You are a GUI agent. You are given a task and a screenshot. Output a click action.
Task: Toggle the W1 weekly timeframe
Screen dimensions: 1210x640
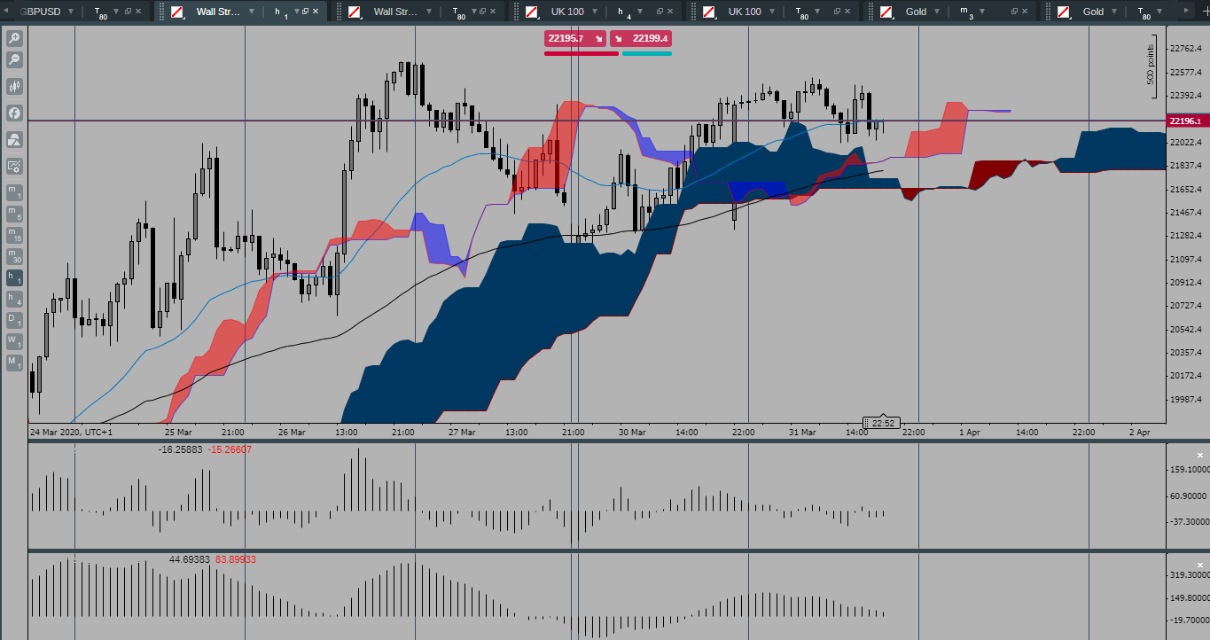(x=13, y=342)
